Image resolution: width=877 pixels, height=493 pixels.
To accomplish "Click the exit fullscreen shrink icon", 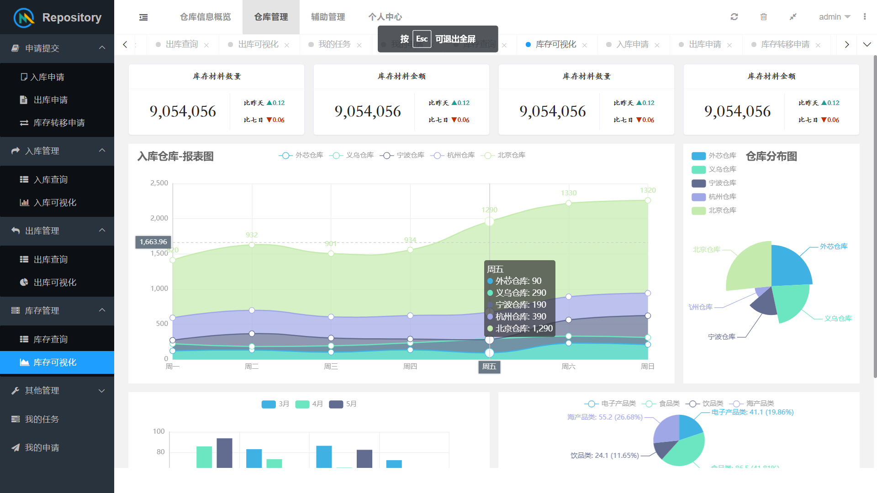I will click(793, 17).
